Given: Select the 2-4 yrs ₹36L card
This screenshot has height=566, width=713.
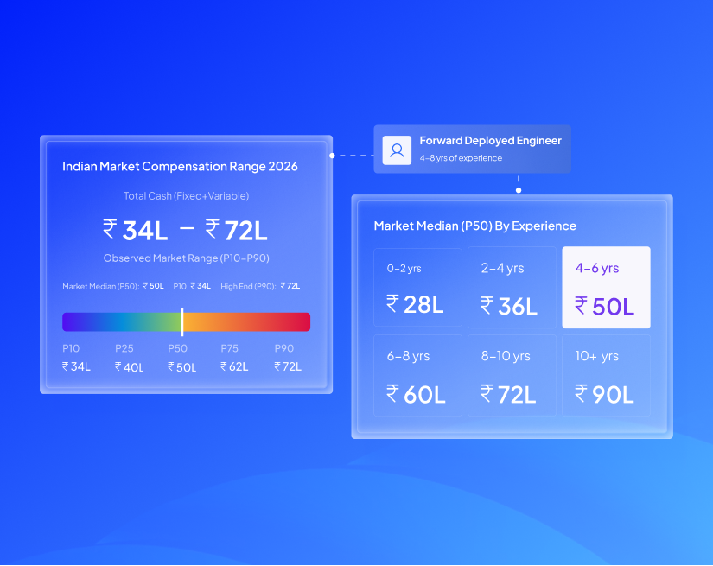Looking at the screenshot, I should [x=512, y=287].
